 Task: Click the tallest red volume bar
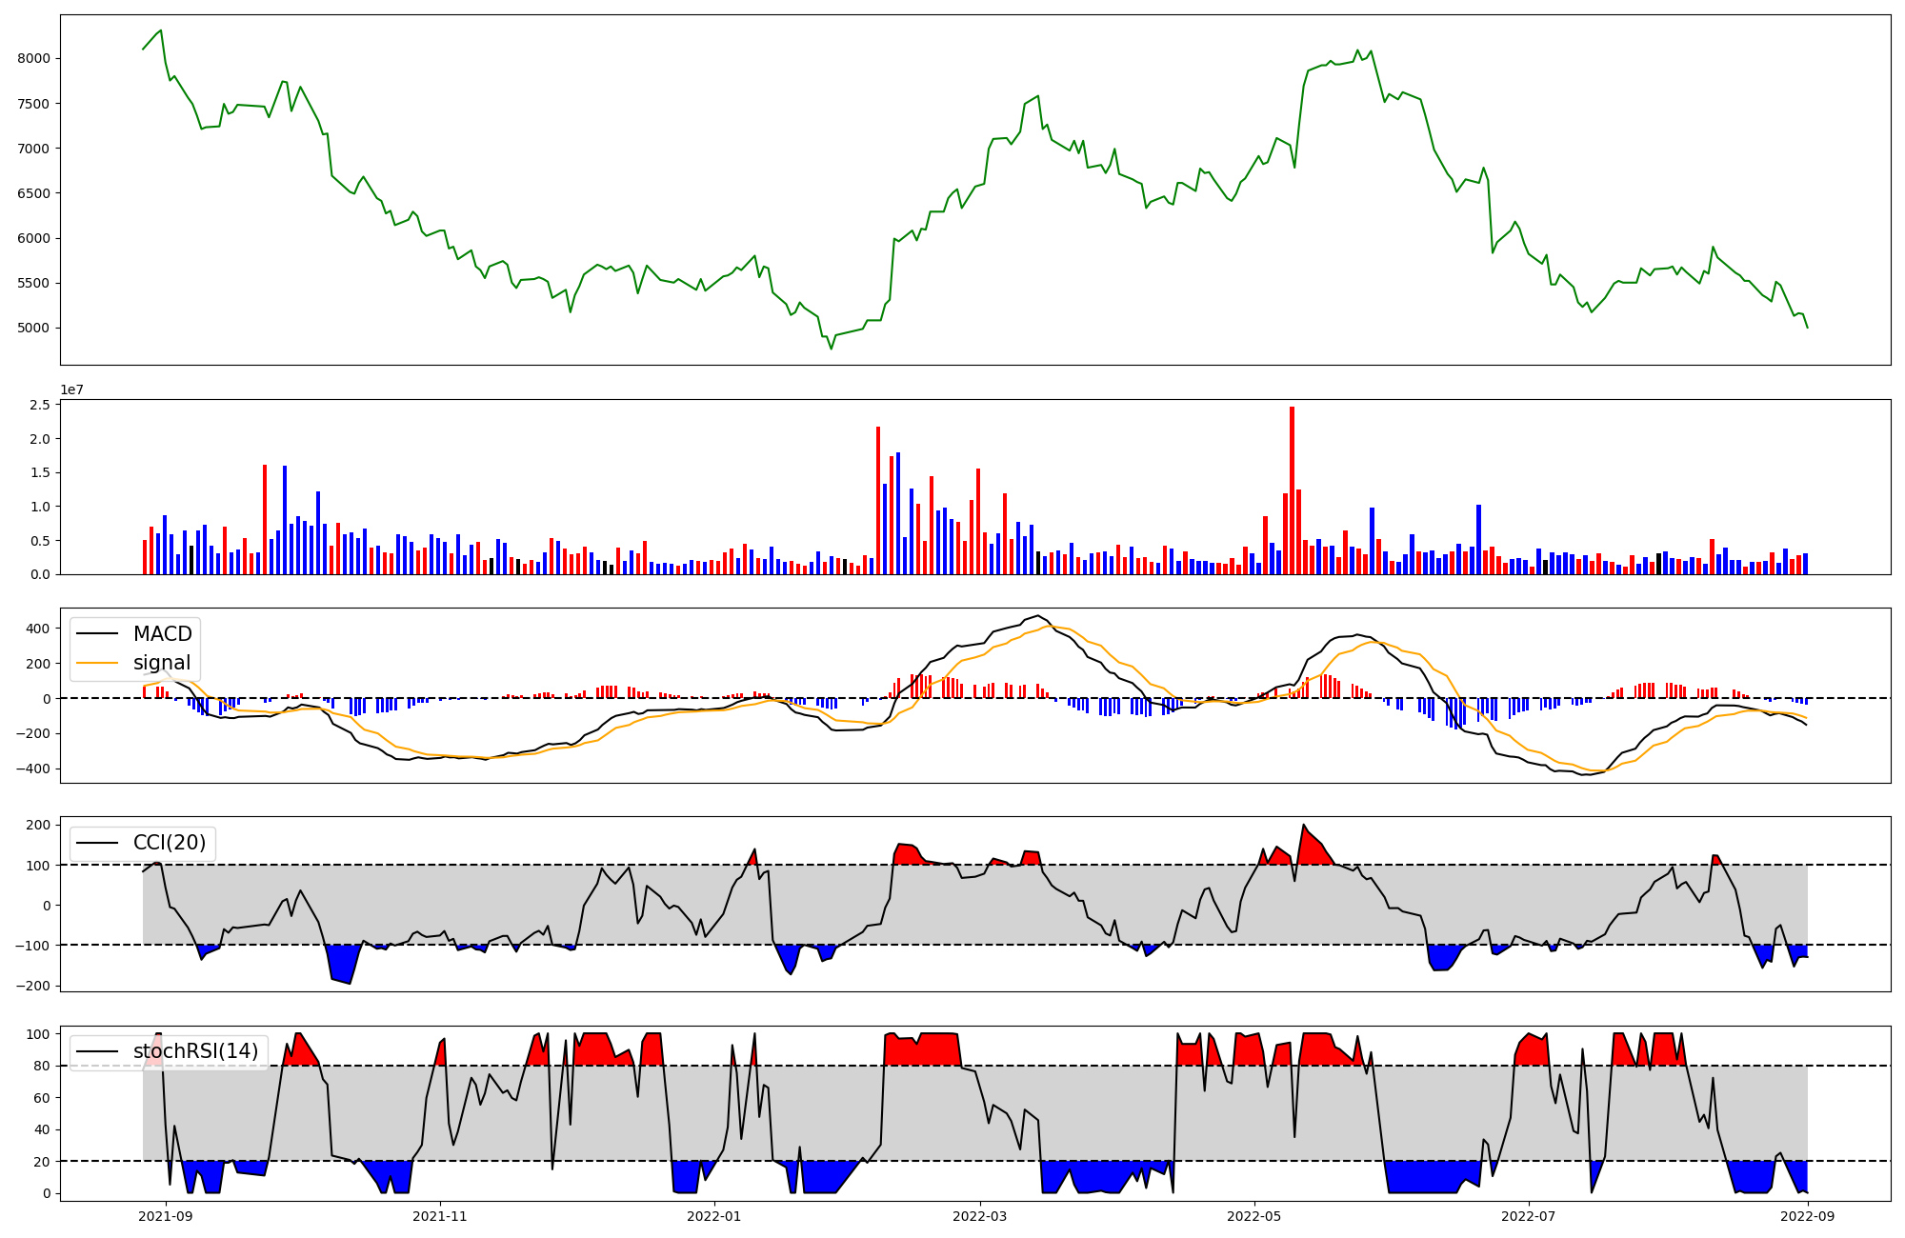point(1292,490)
